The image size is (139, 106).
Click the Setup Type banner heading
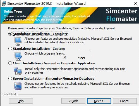tap(13, 11)
